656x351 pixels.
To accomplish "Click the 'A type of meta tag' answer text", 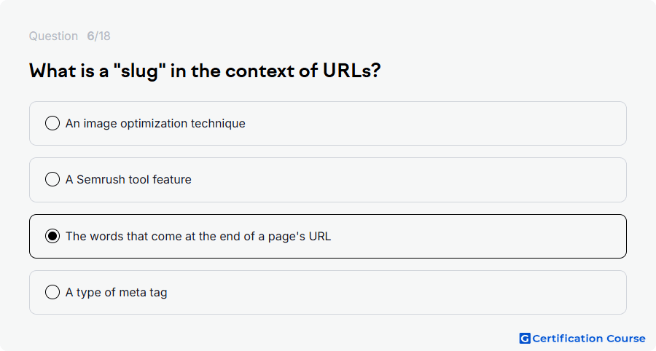I will pos(117,293).
